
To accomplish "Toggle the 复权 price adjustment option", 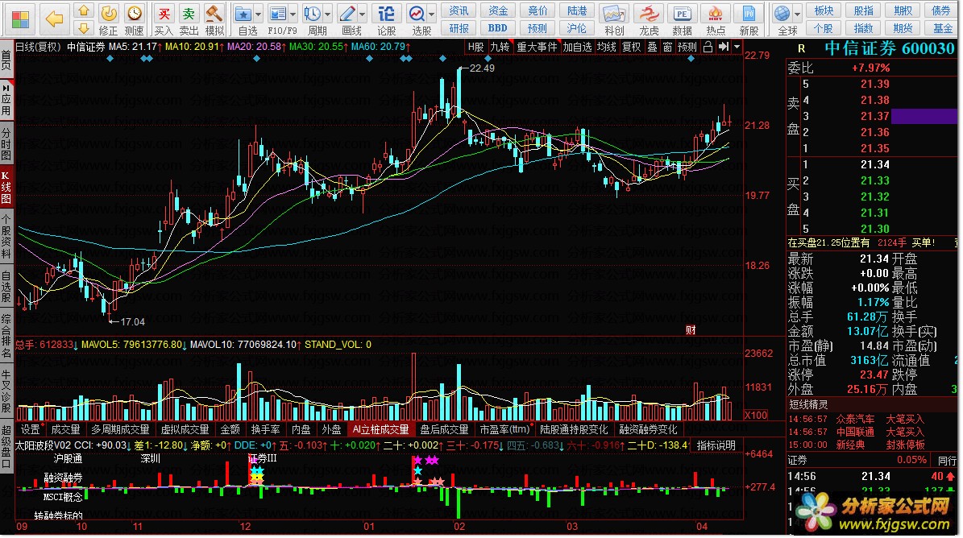I will [x=631, y=47].
